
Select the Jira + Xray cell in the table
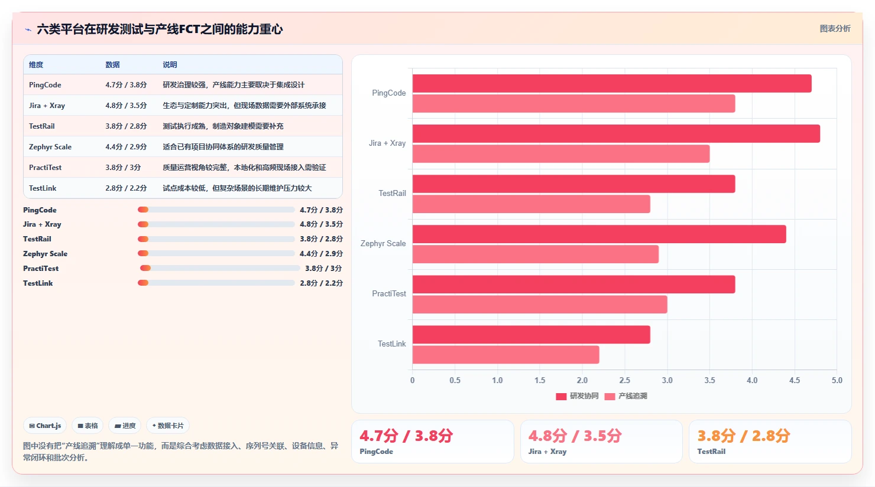point(47,106)
